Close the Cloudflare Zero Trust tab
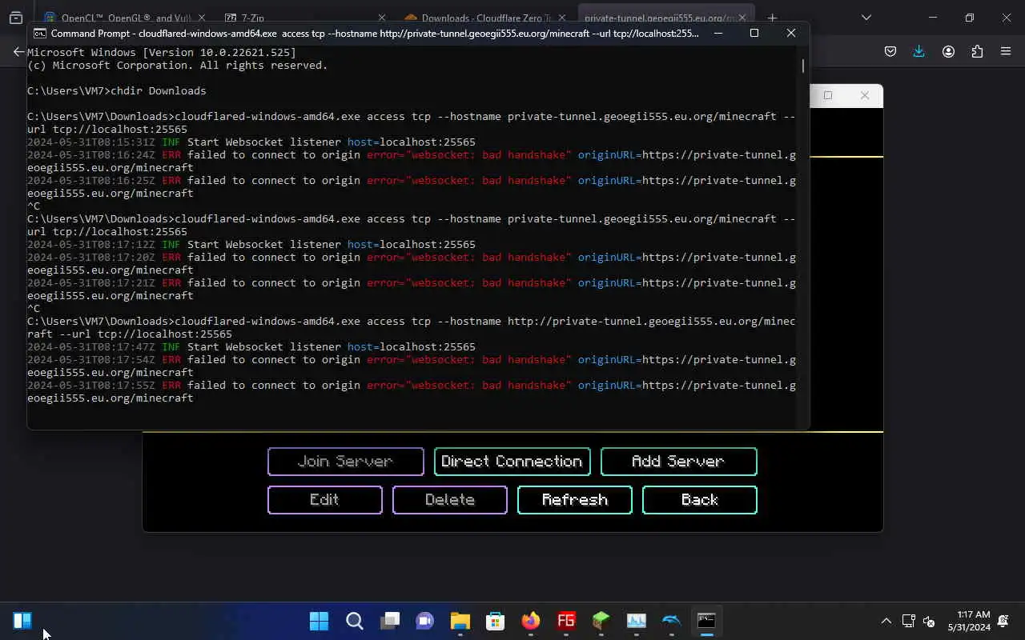Screen dimensions: 1025x640 [x=561, y=18]
